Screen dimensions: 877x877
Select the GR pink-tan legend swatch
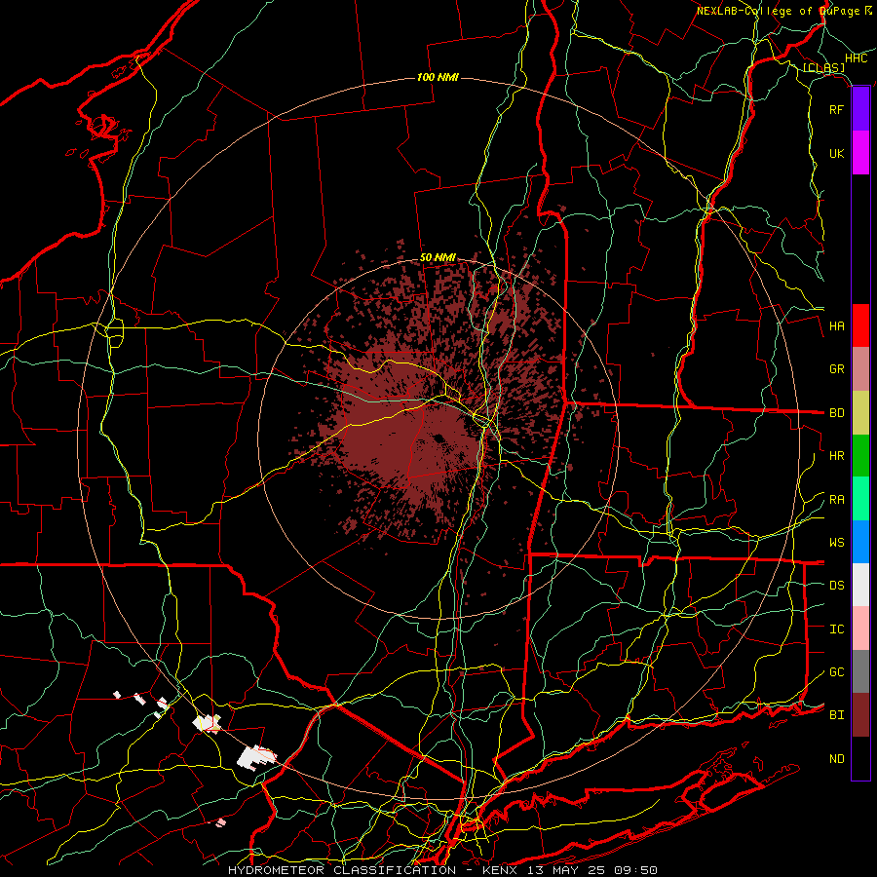860,369
